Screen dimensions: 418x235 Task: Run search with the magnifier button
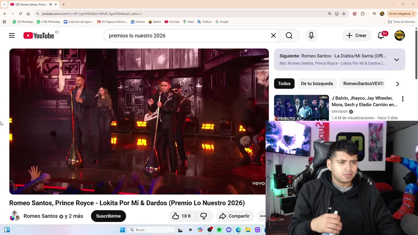[289, 36]
